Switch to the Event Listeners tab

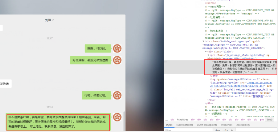pos(185,125)
